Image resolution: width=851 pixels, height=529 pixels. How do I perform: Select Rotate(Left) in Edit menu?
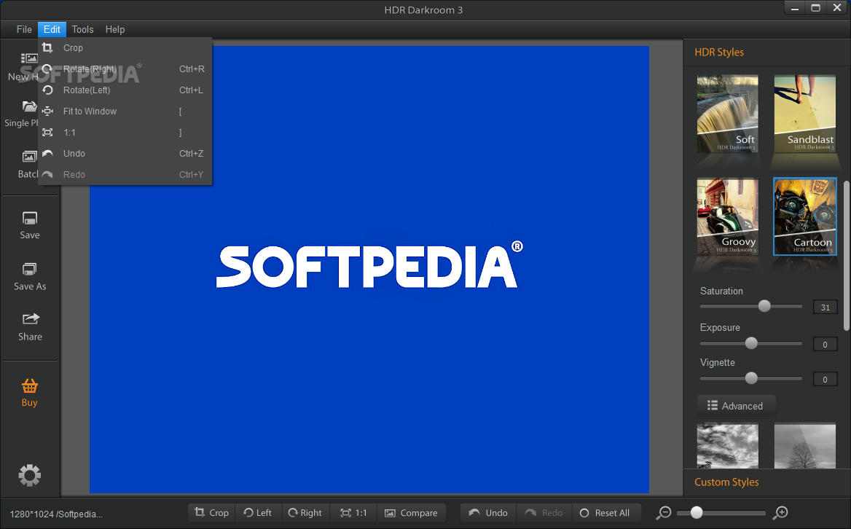[125, 90]
